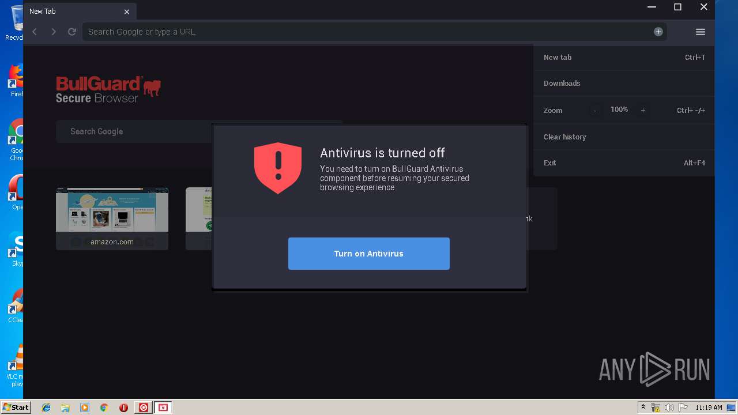Switch to the BullGuard browser taskbar button
Screen dimensions: 738x415
click(x=163, y=408)
